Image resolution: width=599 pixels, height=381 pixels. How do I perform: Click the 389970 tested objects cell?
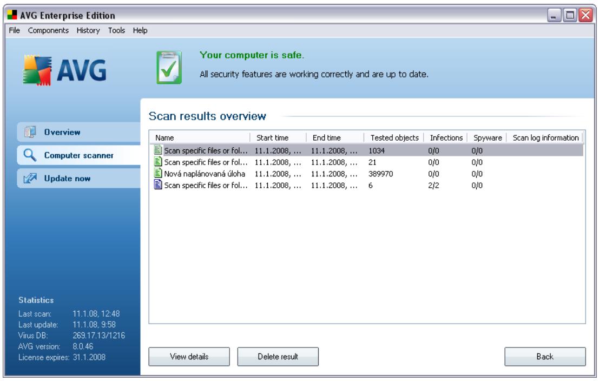click(x=380, y=174)
